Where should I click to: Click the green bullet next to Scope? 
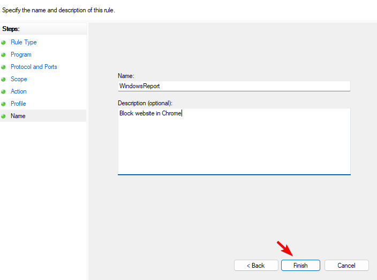(3, 79)
